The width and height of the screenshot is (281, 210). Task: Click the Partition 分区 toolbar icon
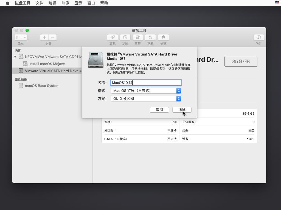pos(125,37)
